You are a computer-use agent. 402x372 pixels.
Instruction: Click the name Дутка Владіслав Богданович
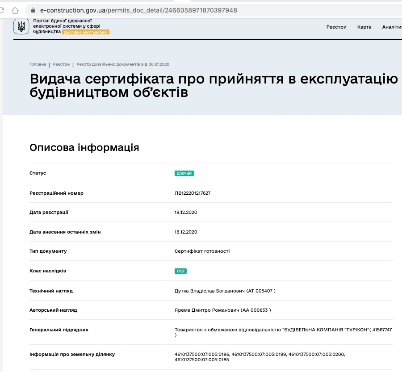209,291
